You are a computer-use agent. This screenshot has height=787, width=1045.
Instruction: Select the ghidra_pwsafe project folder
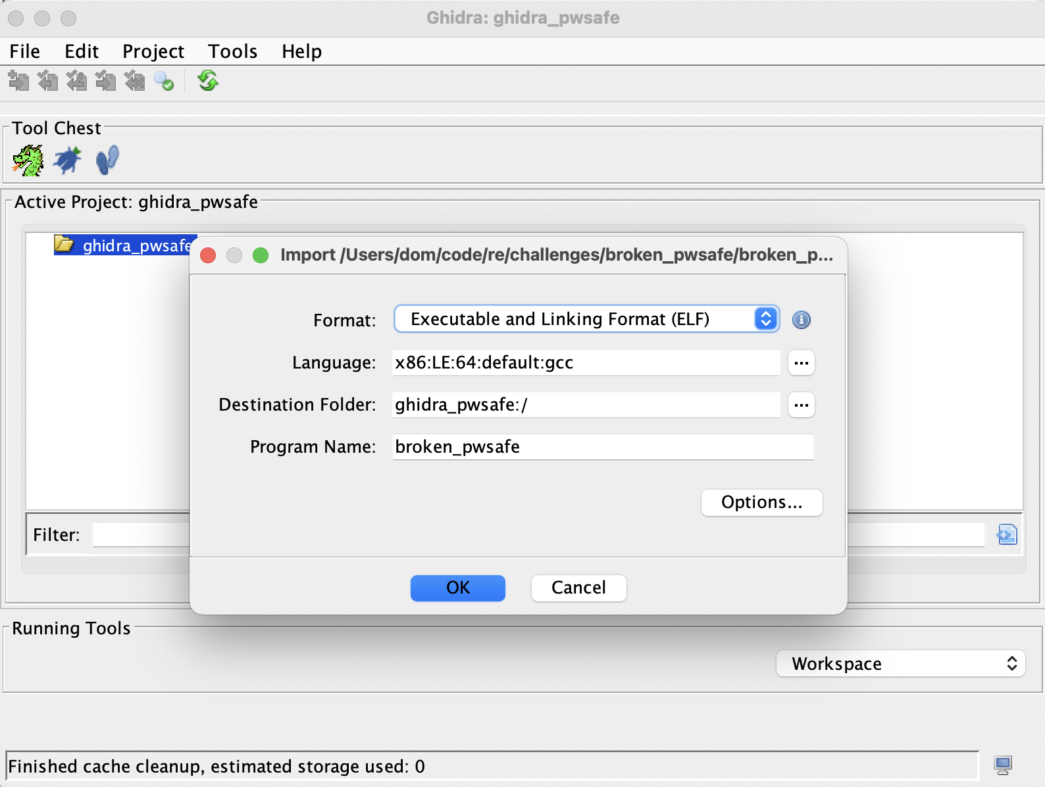click(125, 245)
